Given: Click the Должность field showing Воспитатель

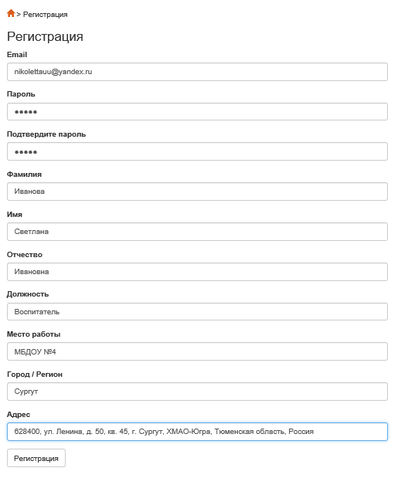Looking at the screenshot, I should pos(197,311).
